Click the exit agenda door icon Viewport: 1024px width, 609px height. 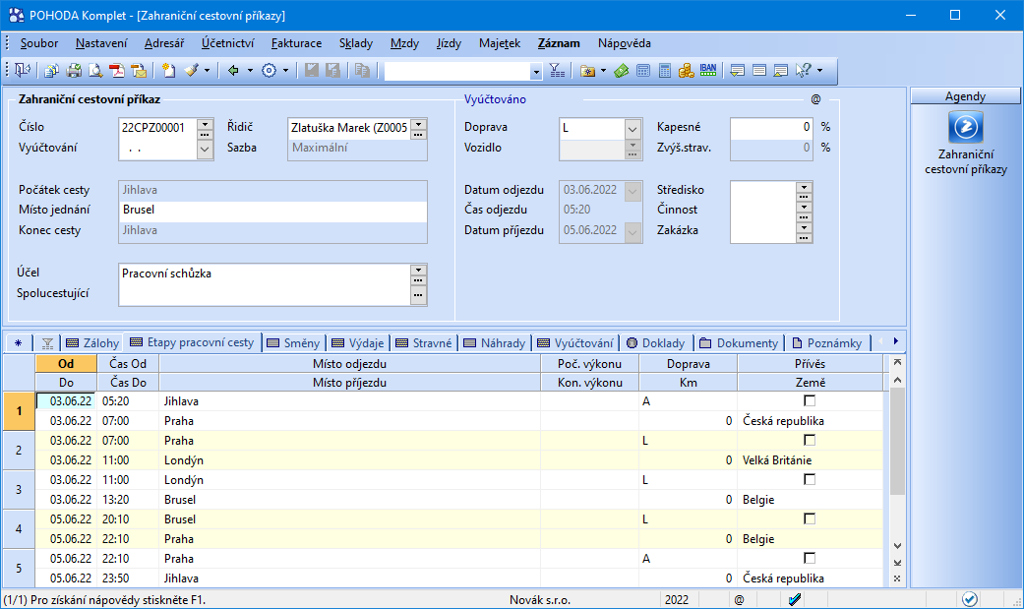pyautogui.click(x=23, y=71)
